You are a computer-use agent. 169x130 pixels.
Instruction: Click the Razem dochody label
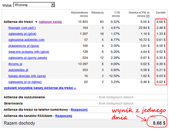pos(19,123)
